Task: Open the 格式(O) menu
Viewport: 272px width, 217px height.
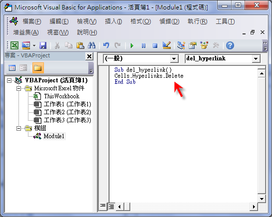Action: point(141,21)
